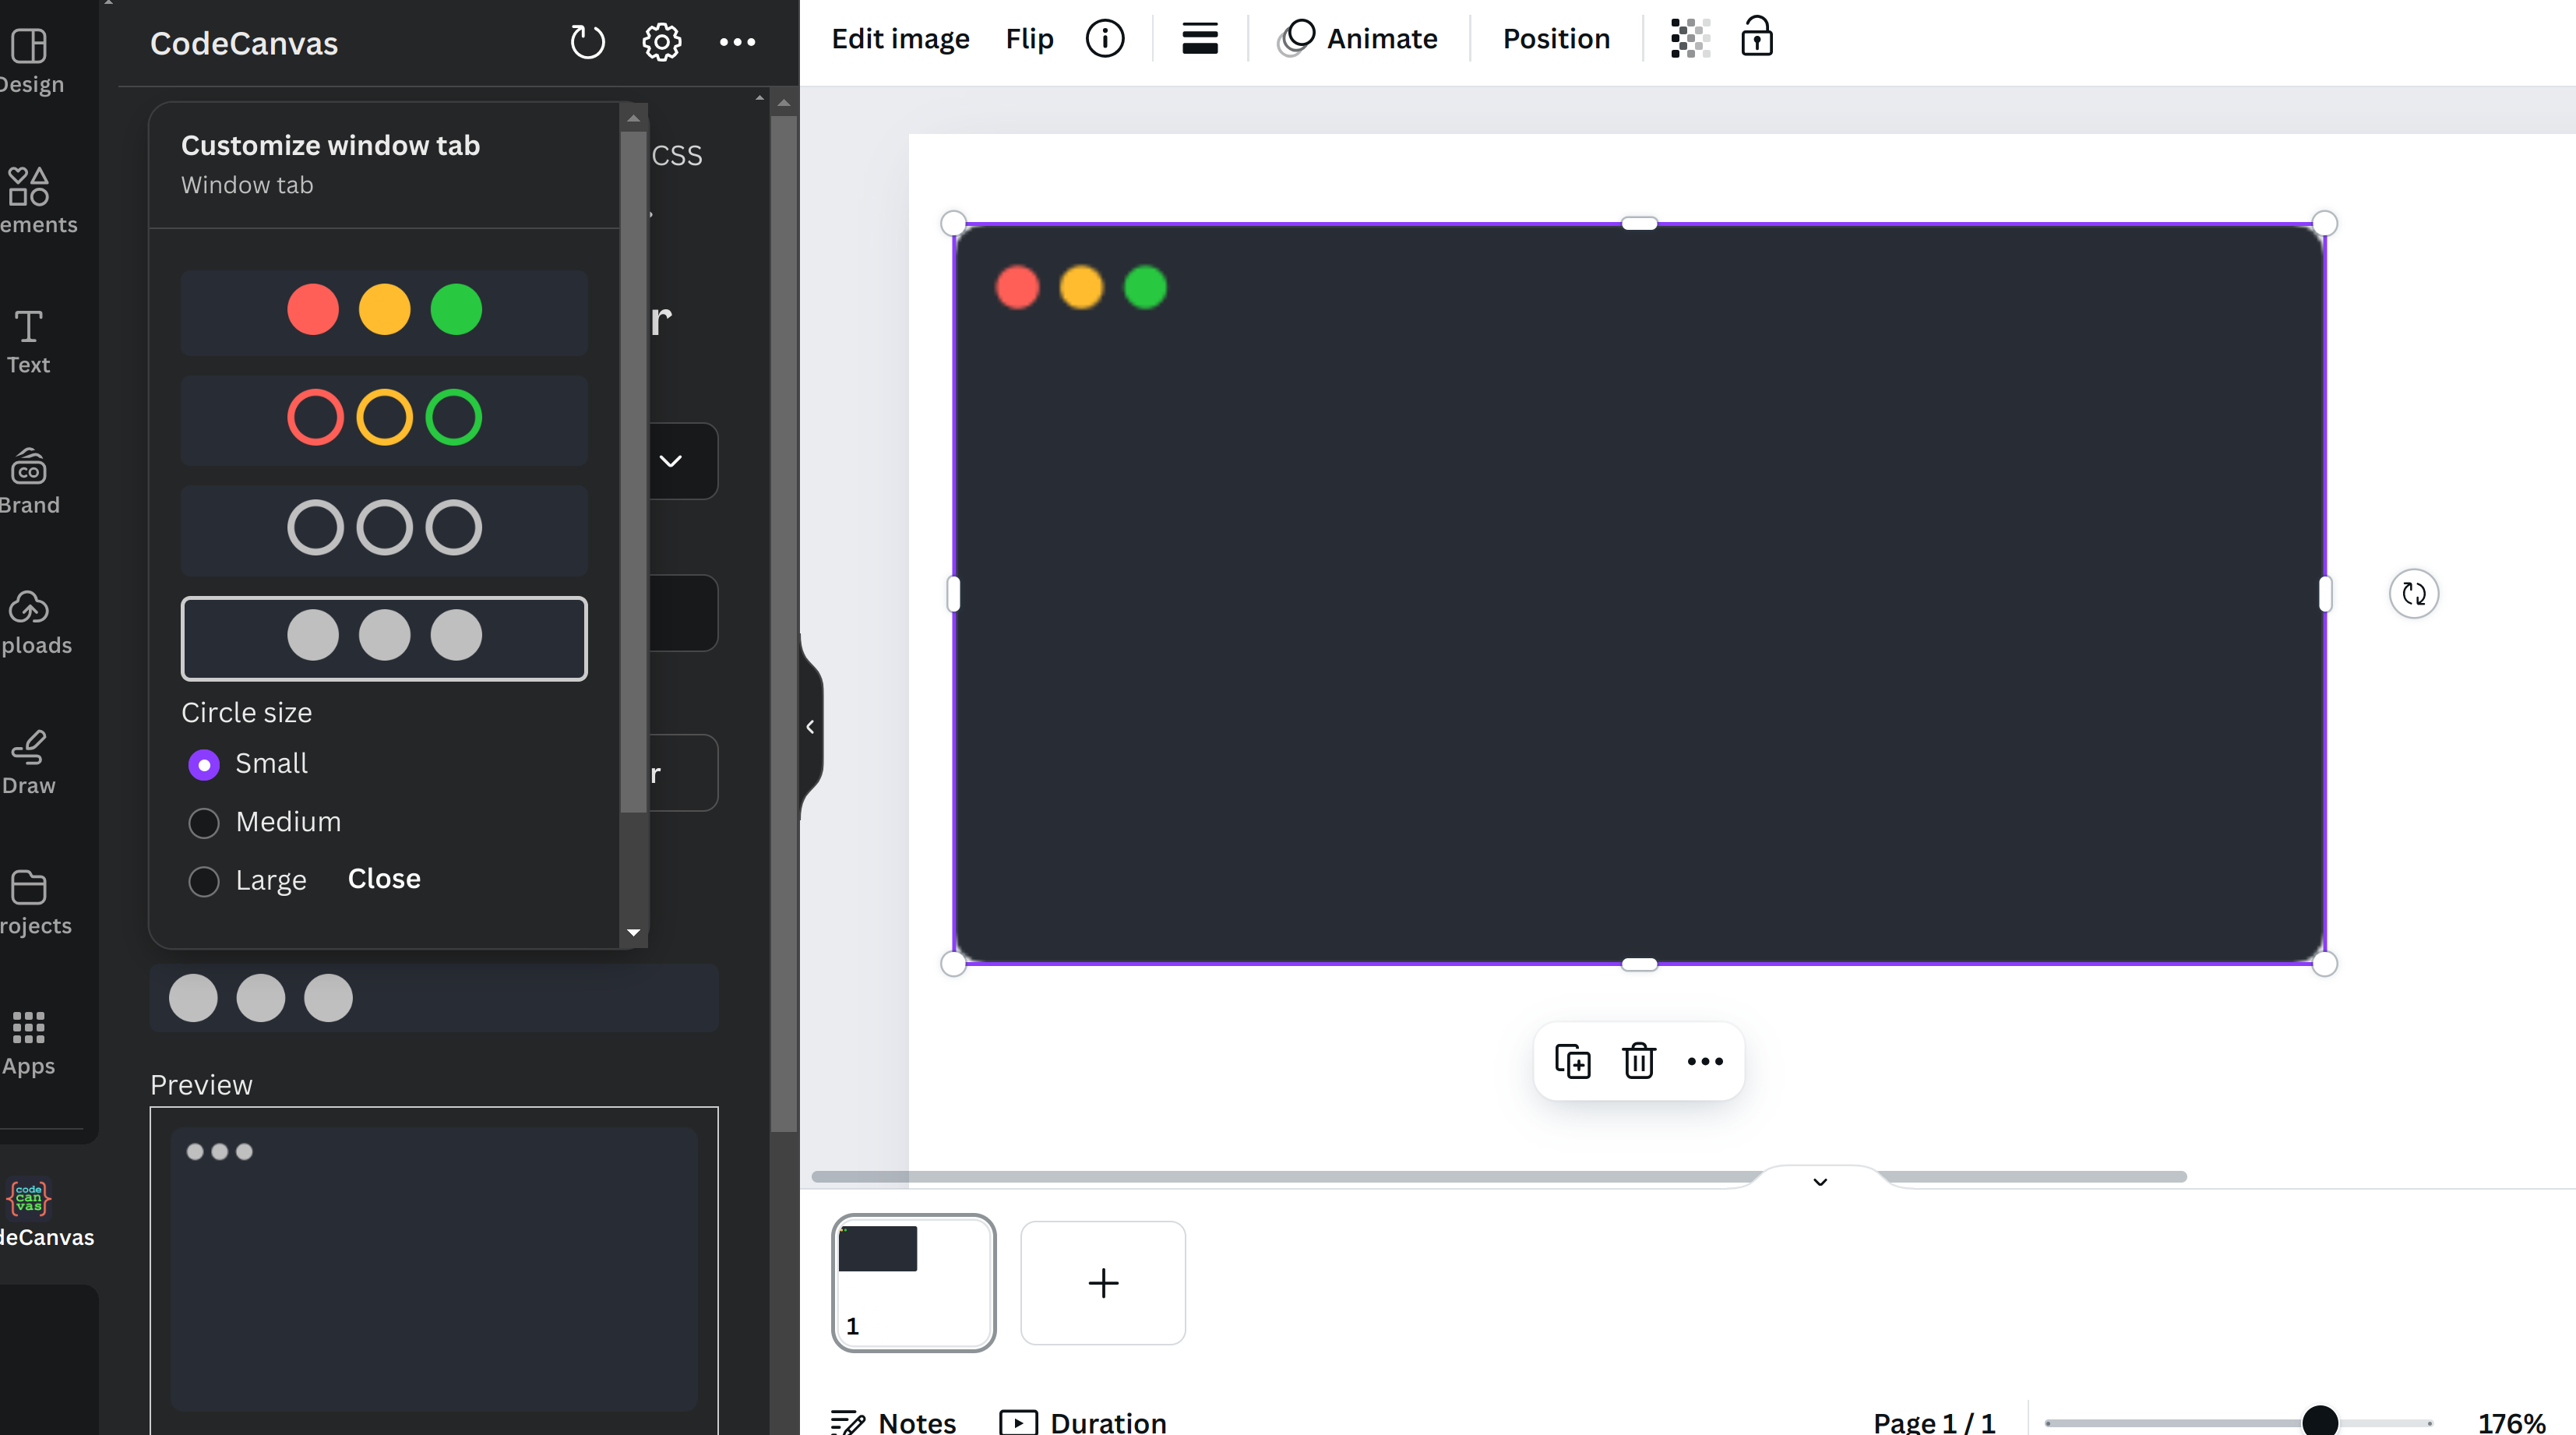This screenshot has width=2576, height=1435.
Task: Delete element with trash icon
Action: pos(1638,1061)
